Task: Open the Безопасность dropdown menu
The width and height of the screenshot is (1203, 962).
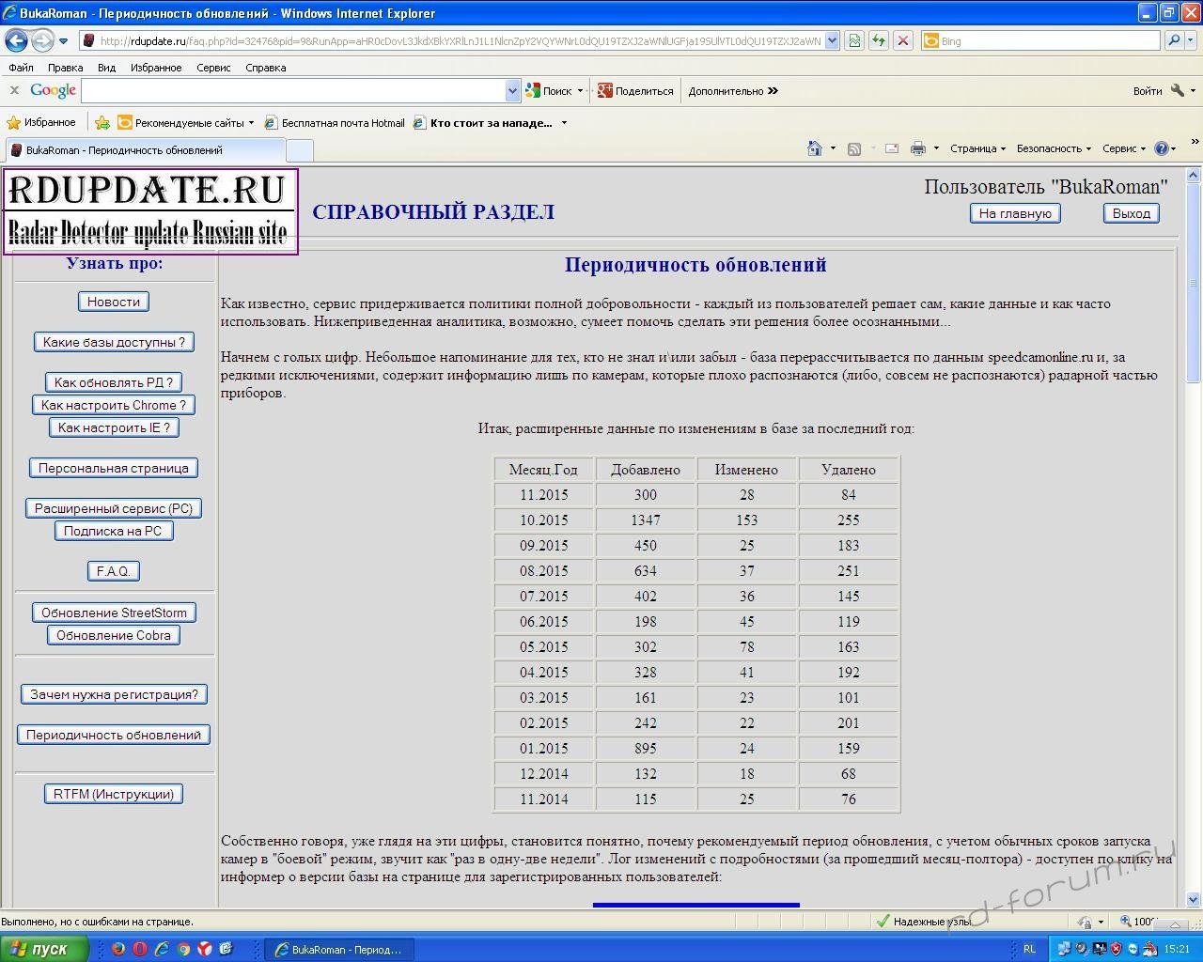Action: [1053, 148]
